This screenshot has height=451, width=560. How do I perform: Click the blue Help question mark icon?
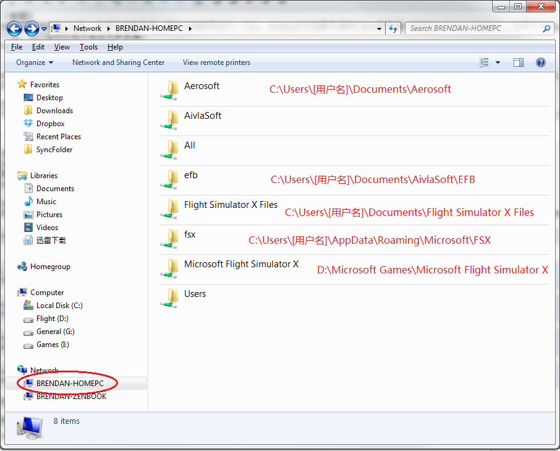click(541, 62)
